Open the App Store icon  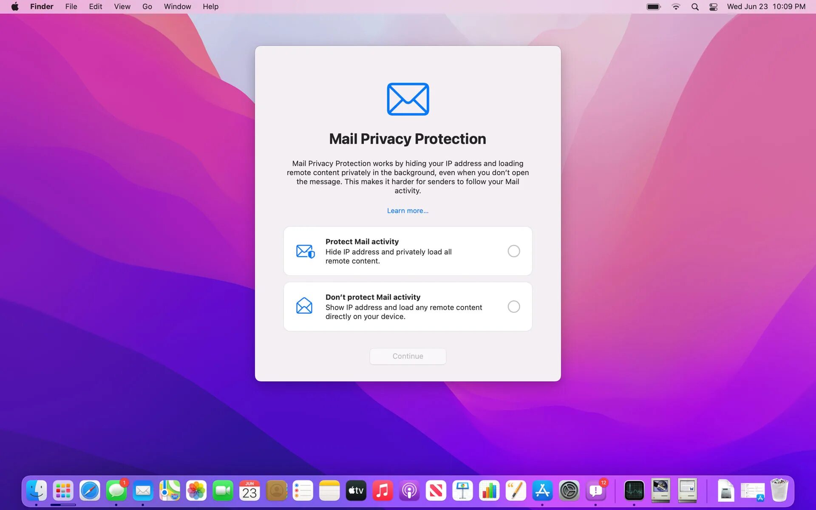click(x=542, y=491)
